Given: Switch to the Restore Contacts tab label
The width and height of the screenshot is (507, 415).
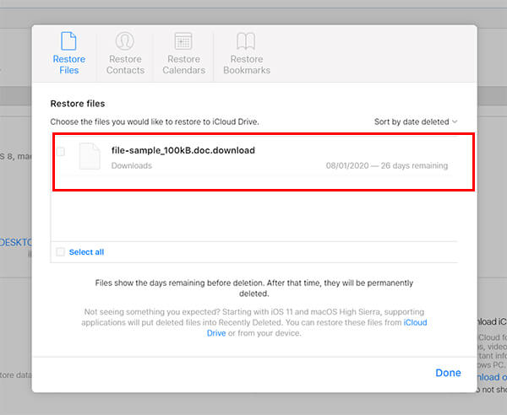Looking at the screenshot, I should pyautogui.click(x=125, y=65).
